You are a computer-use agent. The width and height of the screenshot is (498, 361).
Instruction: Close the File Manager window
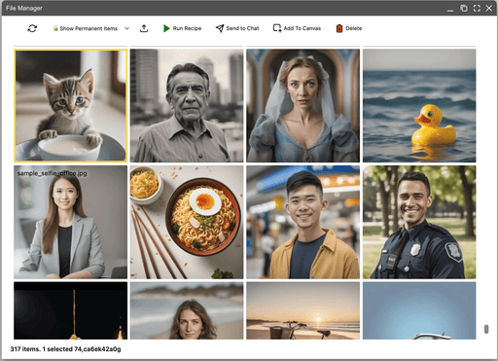[x=489, y=8]
